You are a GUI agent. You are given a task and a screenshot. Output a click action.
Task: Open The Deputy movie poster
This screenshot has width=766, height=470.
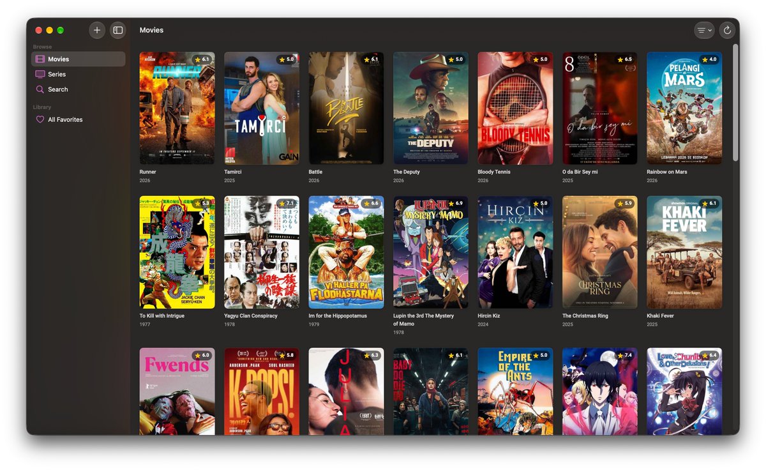tap(431, 108)
